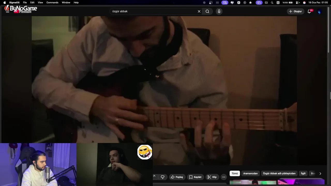This screenshot has height=186, width=331.
Task: Click the Kaydet save button
Action: (x=195, y=177)
